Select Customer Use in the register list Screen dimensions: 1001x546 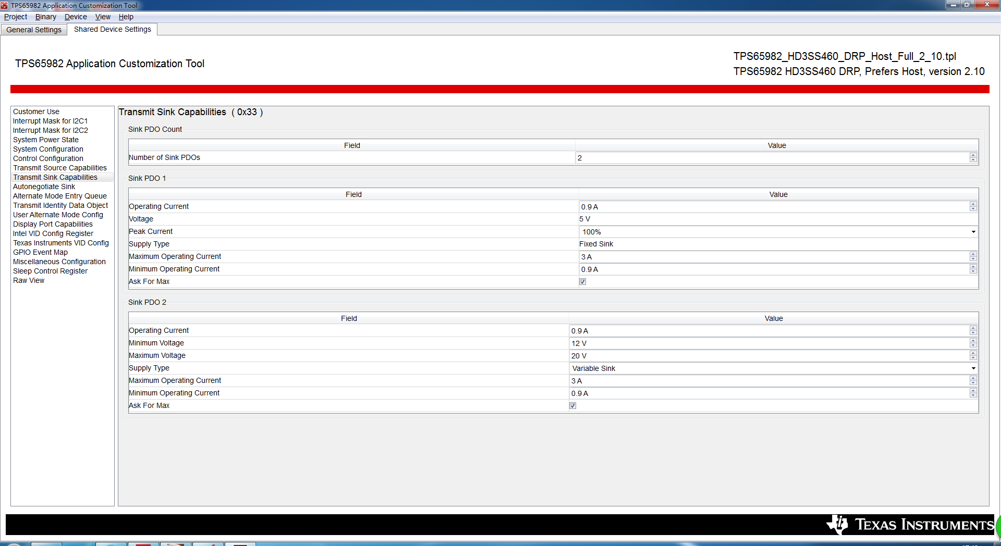pyautogui.click(x=36, y=111)
